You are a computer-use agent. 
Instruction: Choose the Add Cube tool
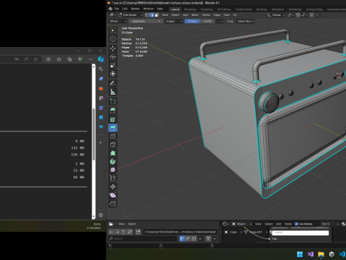click(x=112, y=101)
